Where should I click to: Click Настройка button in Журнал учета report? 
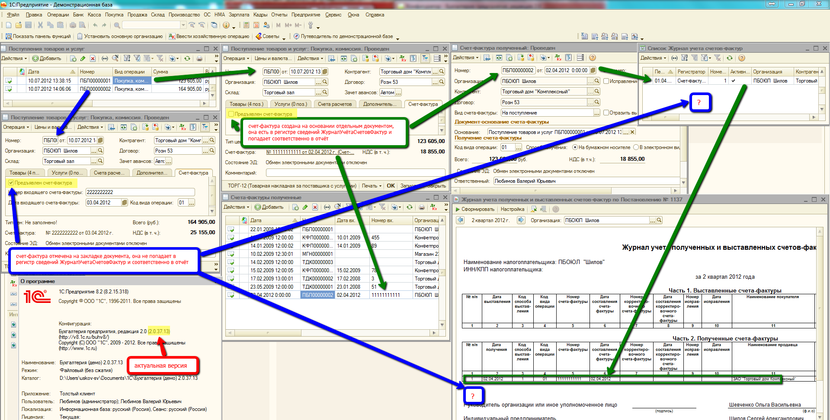[513, 209]
